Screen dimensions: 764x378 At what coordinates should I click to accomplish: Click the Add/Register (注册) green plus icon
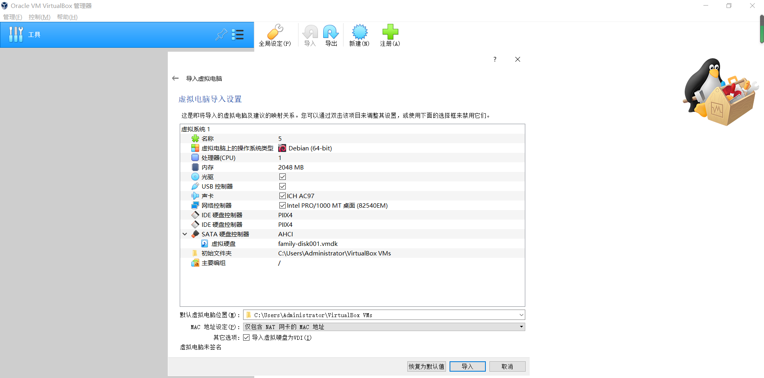(x=390, y=32)
